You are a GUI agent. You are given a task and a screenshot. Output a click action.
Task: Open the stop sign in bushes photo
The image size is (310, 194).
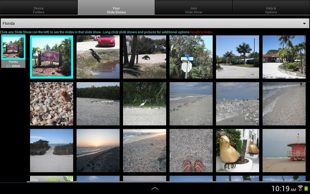click(x=191, y=57)
